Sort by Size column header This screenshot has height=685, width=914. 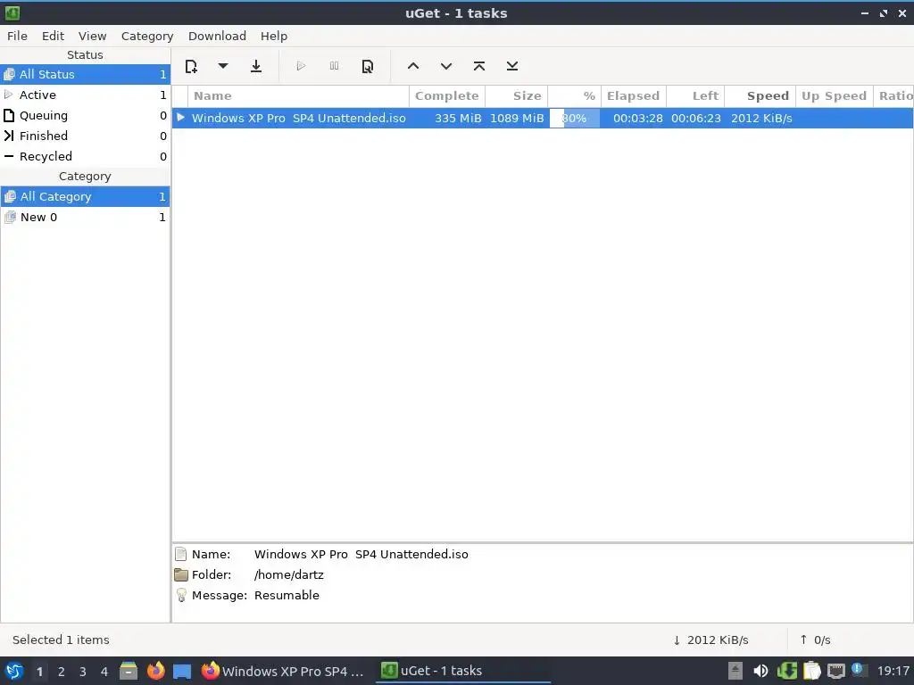point(517,96)
